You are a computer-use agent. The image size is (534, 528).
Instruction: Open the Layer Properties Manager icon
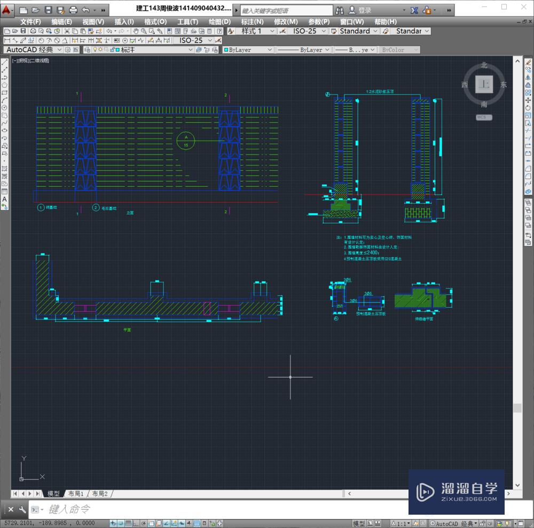pyautogui.click(x=87, y=50)
